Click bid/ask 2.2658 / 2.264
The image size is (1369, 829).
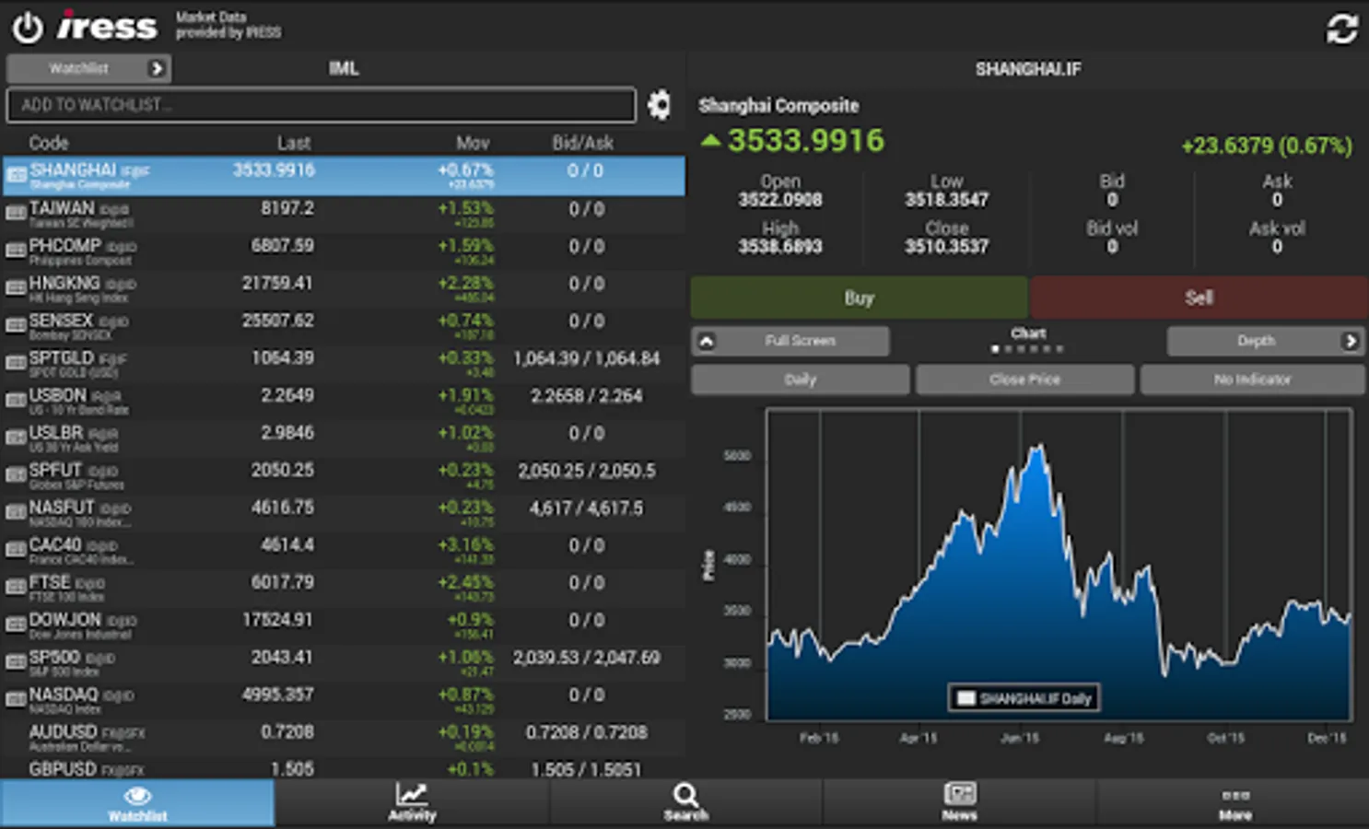[x=587, y=395]
